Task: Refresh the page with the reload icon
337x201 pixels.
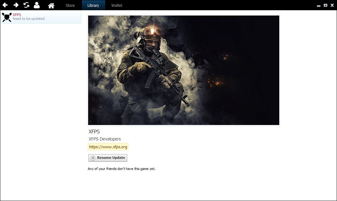Action: (x=26, y=5)
